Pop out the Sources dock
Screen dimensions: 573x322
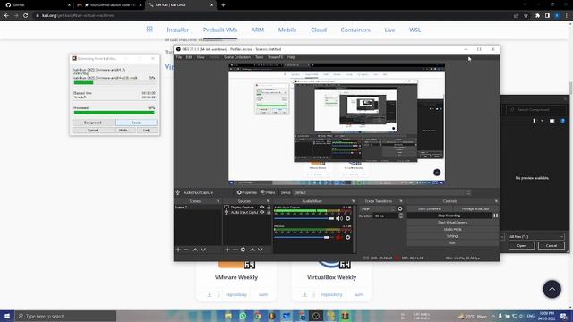(x=268, y=201)
